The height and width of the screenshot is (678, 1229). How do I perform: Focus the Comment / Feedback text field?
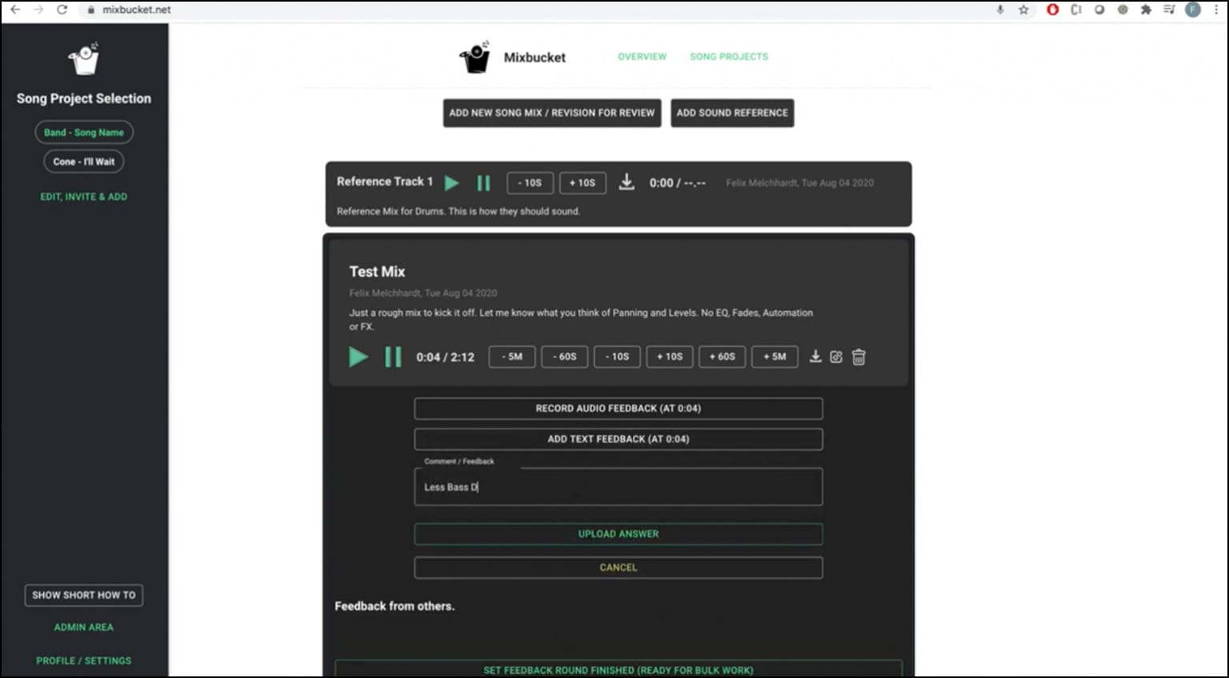point(618,487)
